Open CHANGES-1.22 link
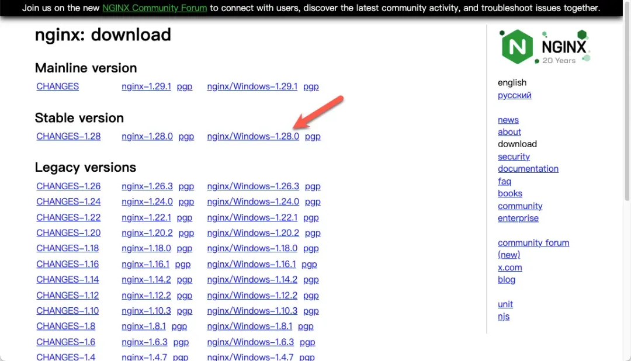This screenshot has height=361, width=631. tap(68, 217)
